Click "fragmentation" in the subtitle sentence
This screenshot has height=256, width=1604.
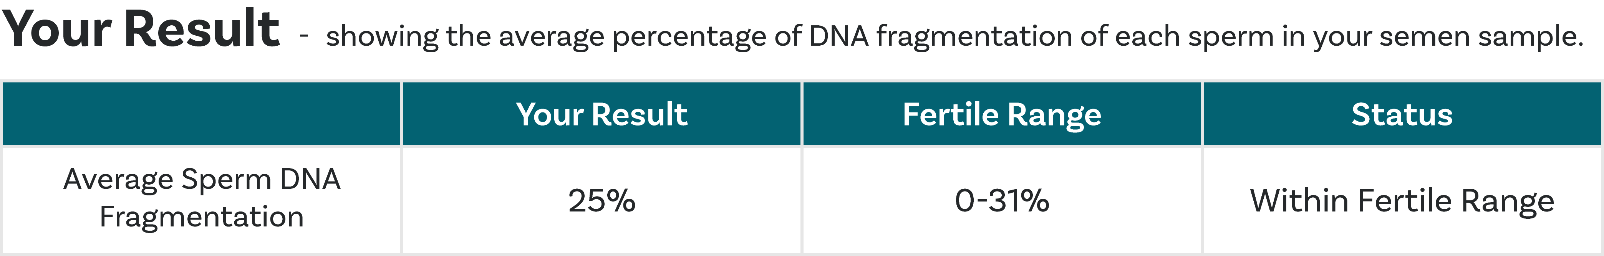[974, 36]
